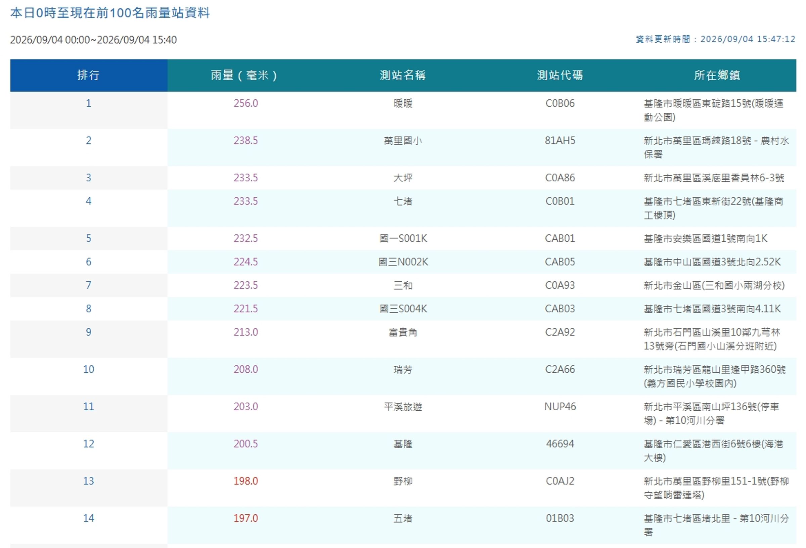This screenshot has width=806, height=548.
Task: Click the 所在鄉鎮 column header
Action: 717,75
